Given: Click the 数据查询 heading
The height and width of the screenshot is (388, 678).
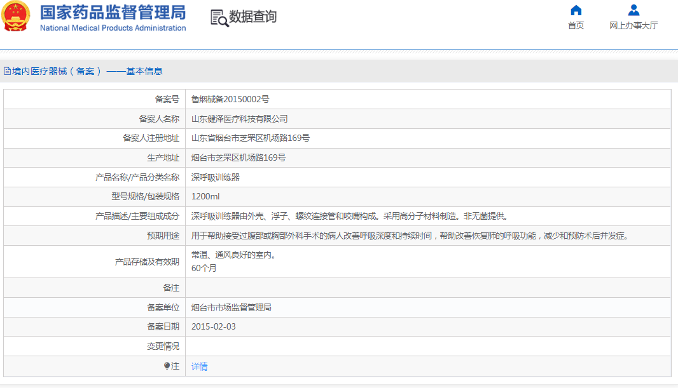Looking at the screenshot, I should tap(253, 17).
